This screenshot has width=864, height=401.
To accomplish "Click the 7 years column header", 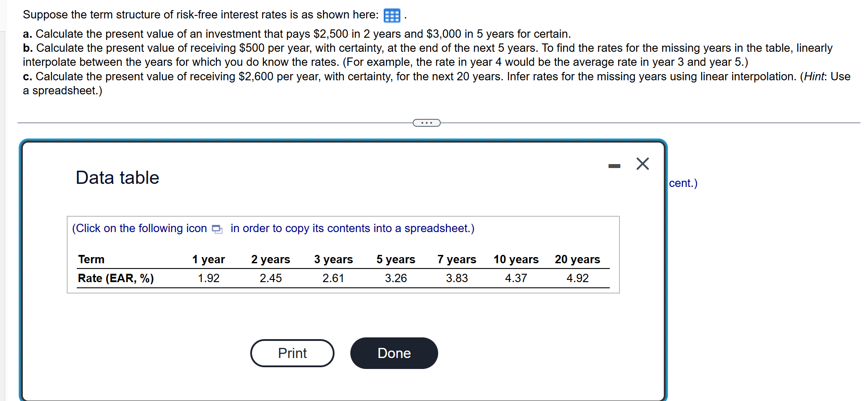I will click(x=457, y=259).
